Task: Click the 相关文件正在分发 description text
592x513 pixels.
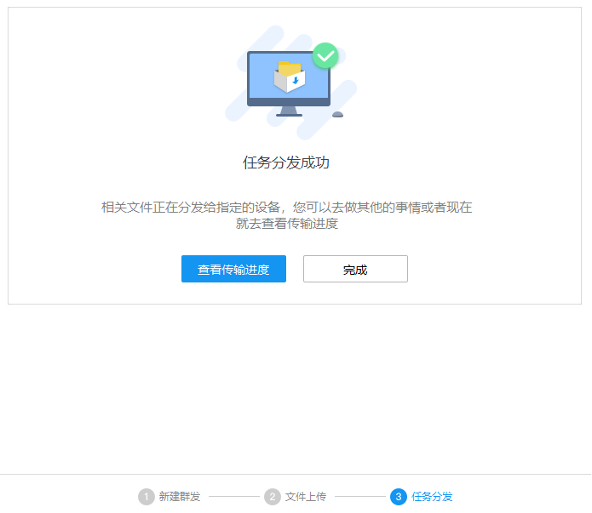Action: [x=286, y=215]
